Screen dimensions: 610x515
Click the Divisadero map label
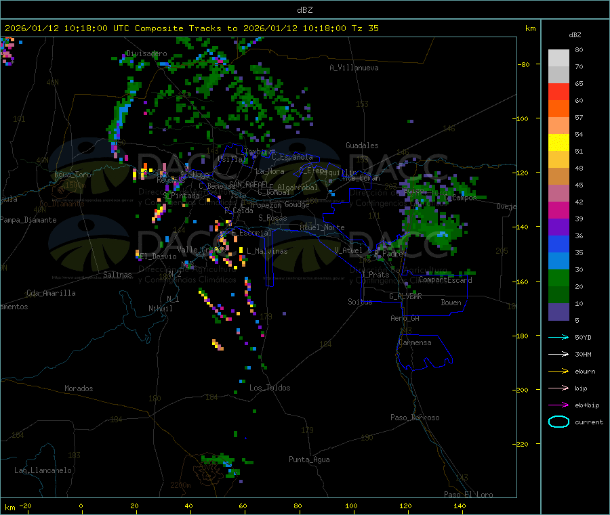click(146, 53)
